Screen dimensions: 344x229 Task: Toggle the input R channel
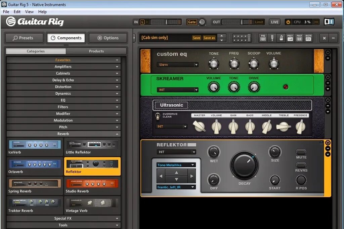tap(147, 22)
